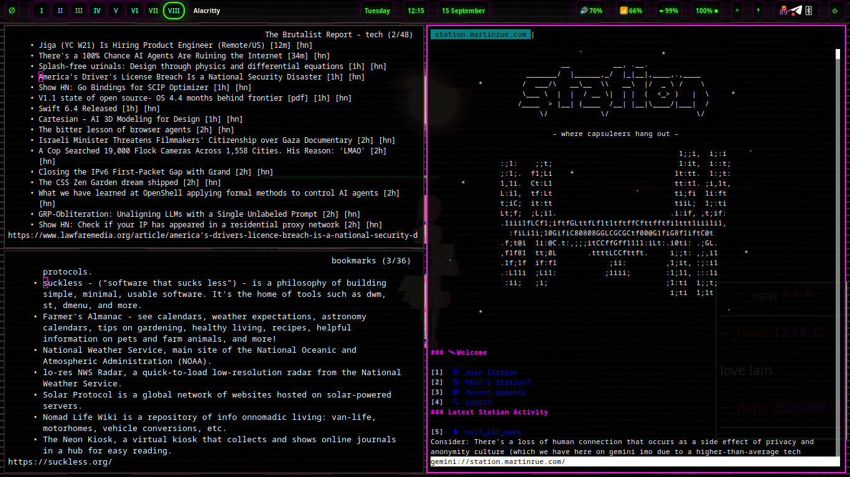Screen dimensions: 850x477
Task: Open the 'V1.1 state of open source' entry
Action: [x=195, y=98]
